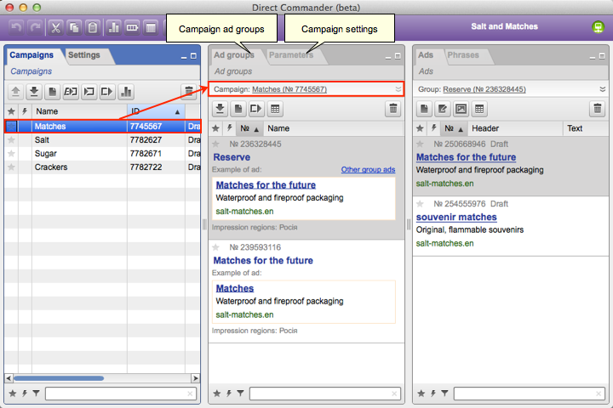This screenshot has height=408, width=613.
Task: Toggle favorite star for Crackers campaign
Action: pyautogui.click(x=11, y=167)
